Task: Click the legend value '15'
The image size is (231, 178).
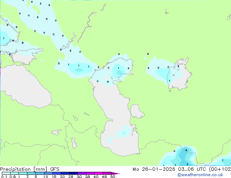Action: [54, 177]
